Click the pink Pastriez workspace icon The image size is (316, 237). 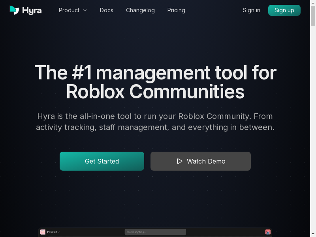pos(43,232)
